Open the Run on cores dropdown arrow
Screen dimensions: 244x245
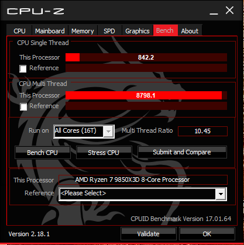(x=108, y=132)
